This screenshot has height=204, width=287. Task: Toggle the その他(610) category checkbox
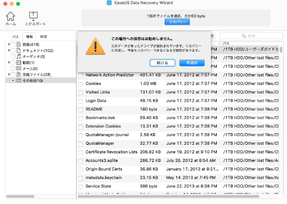point(13,80)
